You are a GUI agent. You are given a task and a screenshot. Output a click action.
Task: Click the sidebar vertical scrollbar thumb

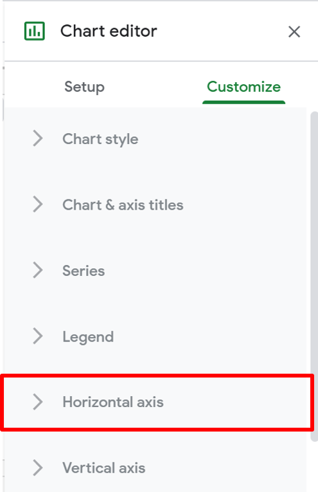314,276
